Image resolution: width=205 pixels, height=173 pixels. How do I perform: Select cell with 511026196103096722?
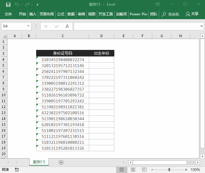point(63,95)
